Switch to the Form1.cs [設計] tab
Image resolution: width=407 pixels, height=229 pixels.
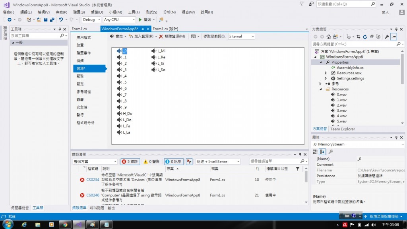pyautogui.click(x=165, y=29)
